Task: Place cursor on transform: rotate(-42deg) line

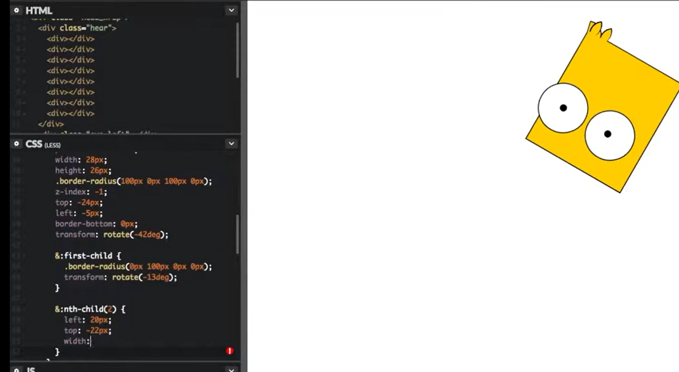Action: pos(111,235)
